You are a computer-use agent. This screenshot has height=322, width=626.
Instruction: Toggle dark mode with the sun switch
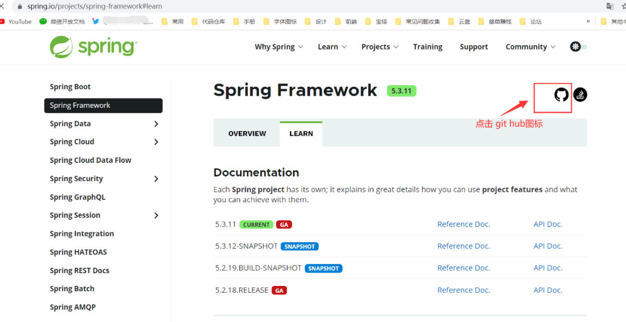576,46
